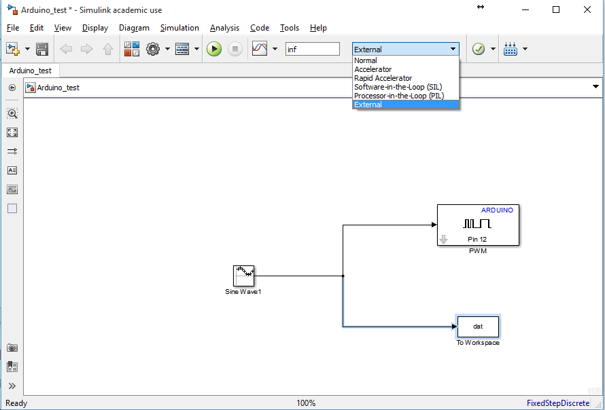605x410 pixels.
Task: Click the inf simulation stop time field
Action: [313, 49]
